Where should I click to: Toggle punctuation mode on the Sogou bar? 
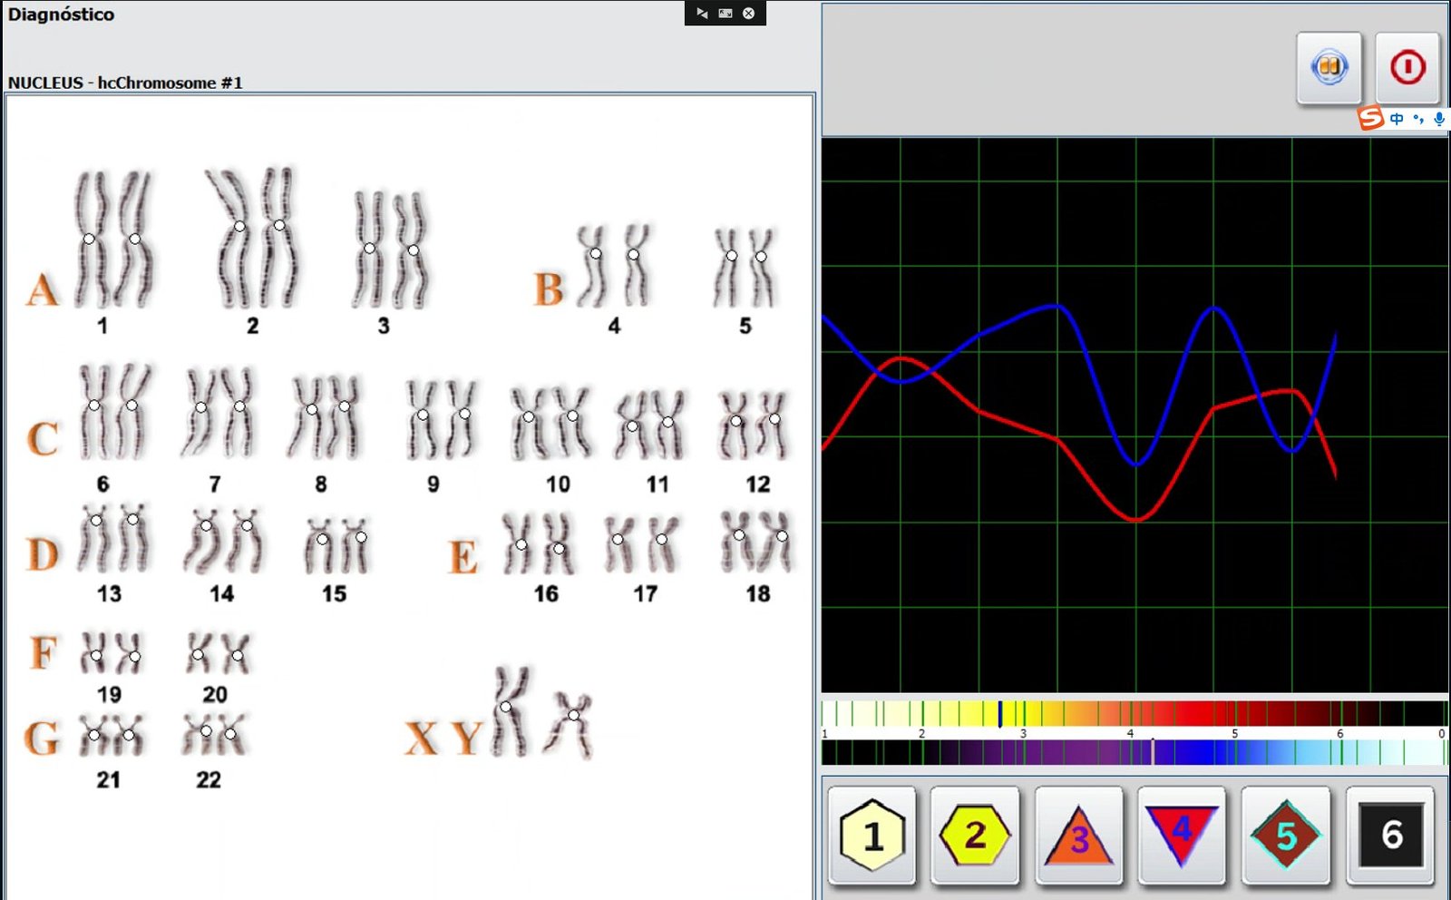[1417, 118]
